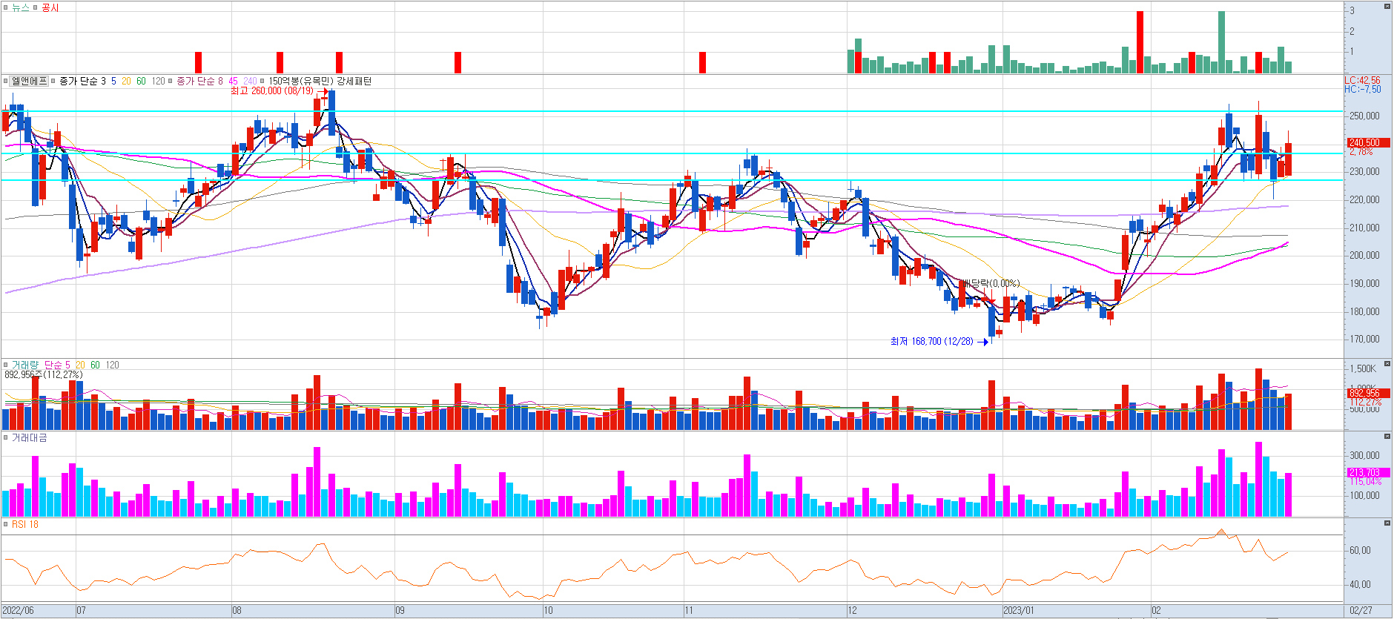Click the orange 20 period in price legend
The image size is (1394, 619).
point(126,81)
